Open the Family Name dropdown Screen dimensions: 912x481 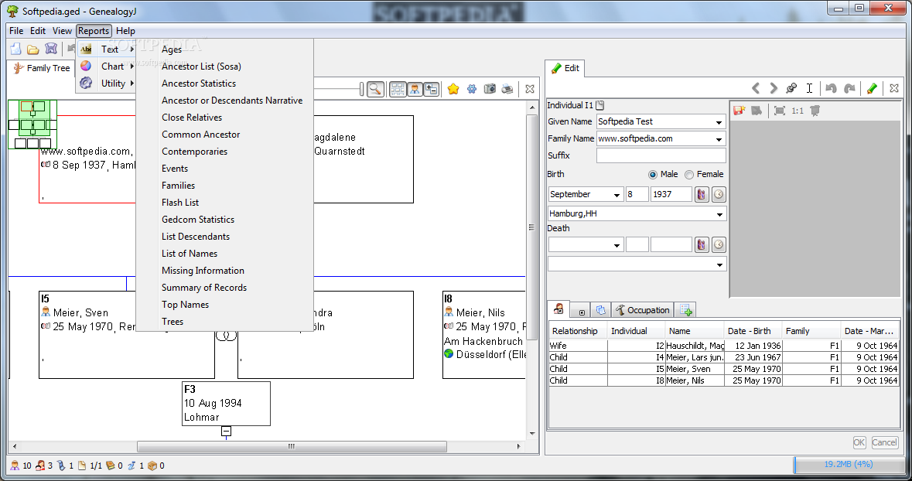point(719,139)
